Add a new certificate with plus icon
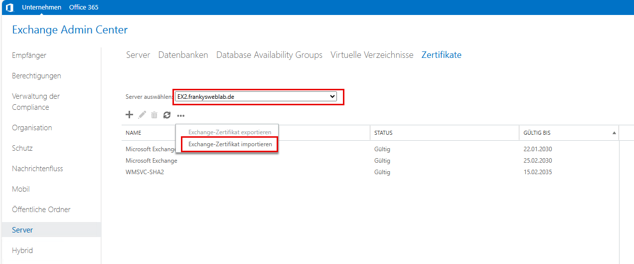Viewport: 634px width, 264px height. click(x=129, y=115)
